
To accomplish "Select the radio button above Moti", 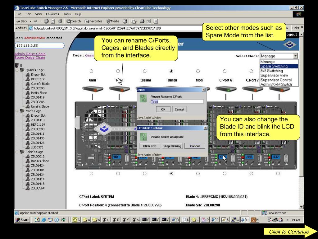I will [198, 71].
